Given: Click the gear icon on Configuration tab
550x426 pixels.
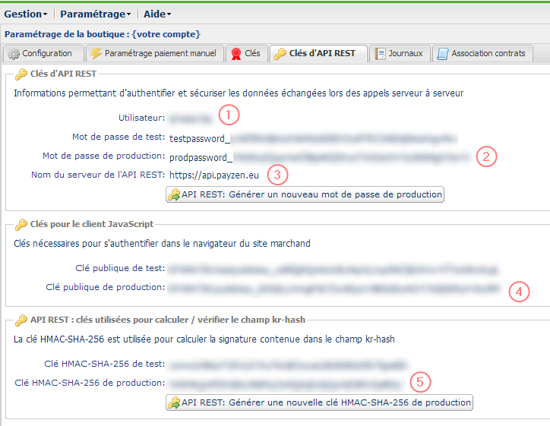Looking at the screenshot, I should tap(14, 53).
